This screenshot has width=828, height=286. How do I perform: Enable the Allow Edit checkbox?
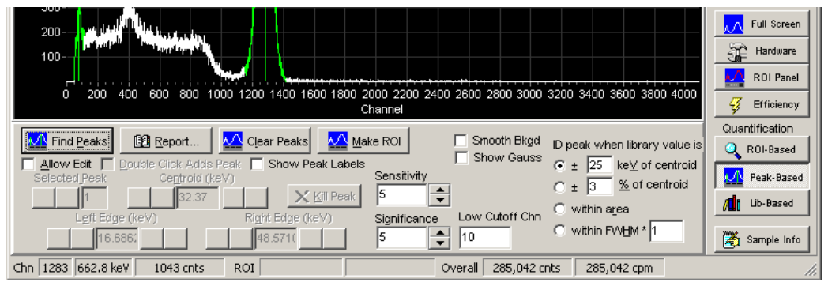tap(28, 164)
